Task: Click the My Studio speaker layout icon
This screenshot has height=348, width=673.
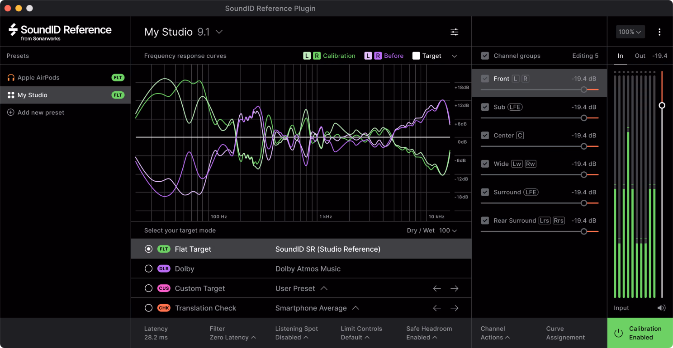Action: click(x=11, y=95)
